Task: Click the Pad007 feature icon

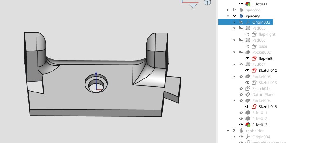Action: [248, 65]
